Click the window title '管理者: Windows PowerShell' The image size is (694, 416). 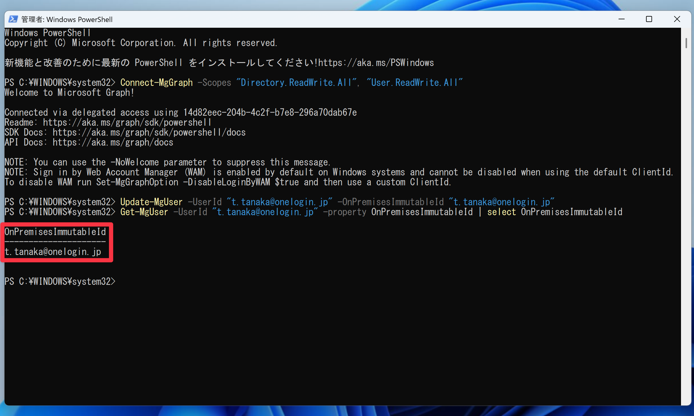67,20
